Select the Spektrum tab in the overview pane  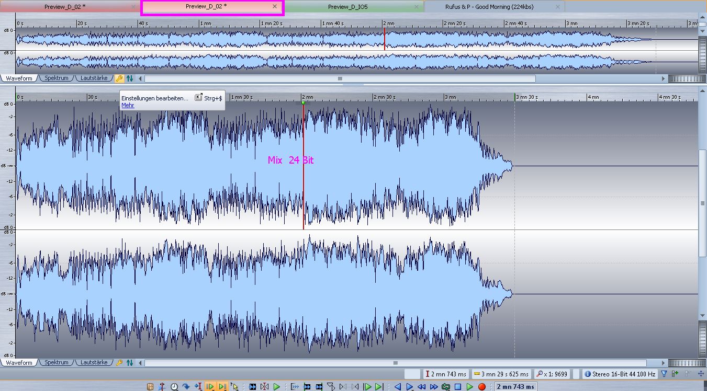pos(56,78)
